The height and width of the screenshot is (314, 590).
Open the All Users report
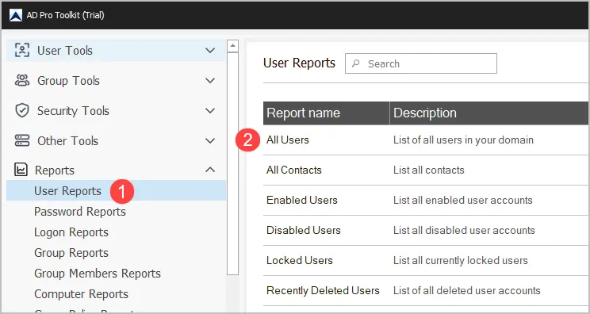pyautogui.click(x=288, y=140)
